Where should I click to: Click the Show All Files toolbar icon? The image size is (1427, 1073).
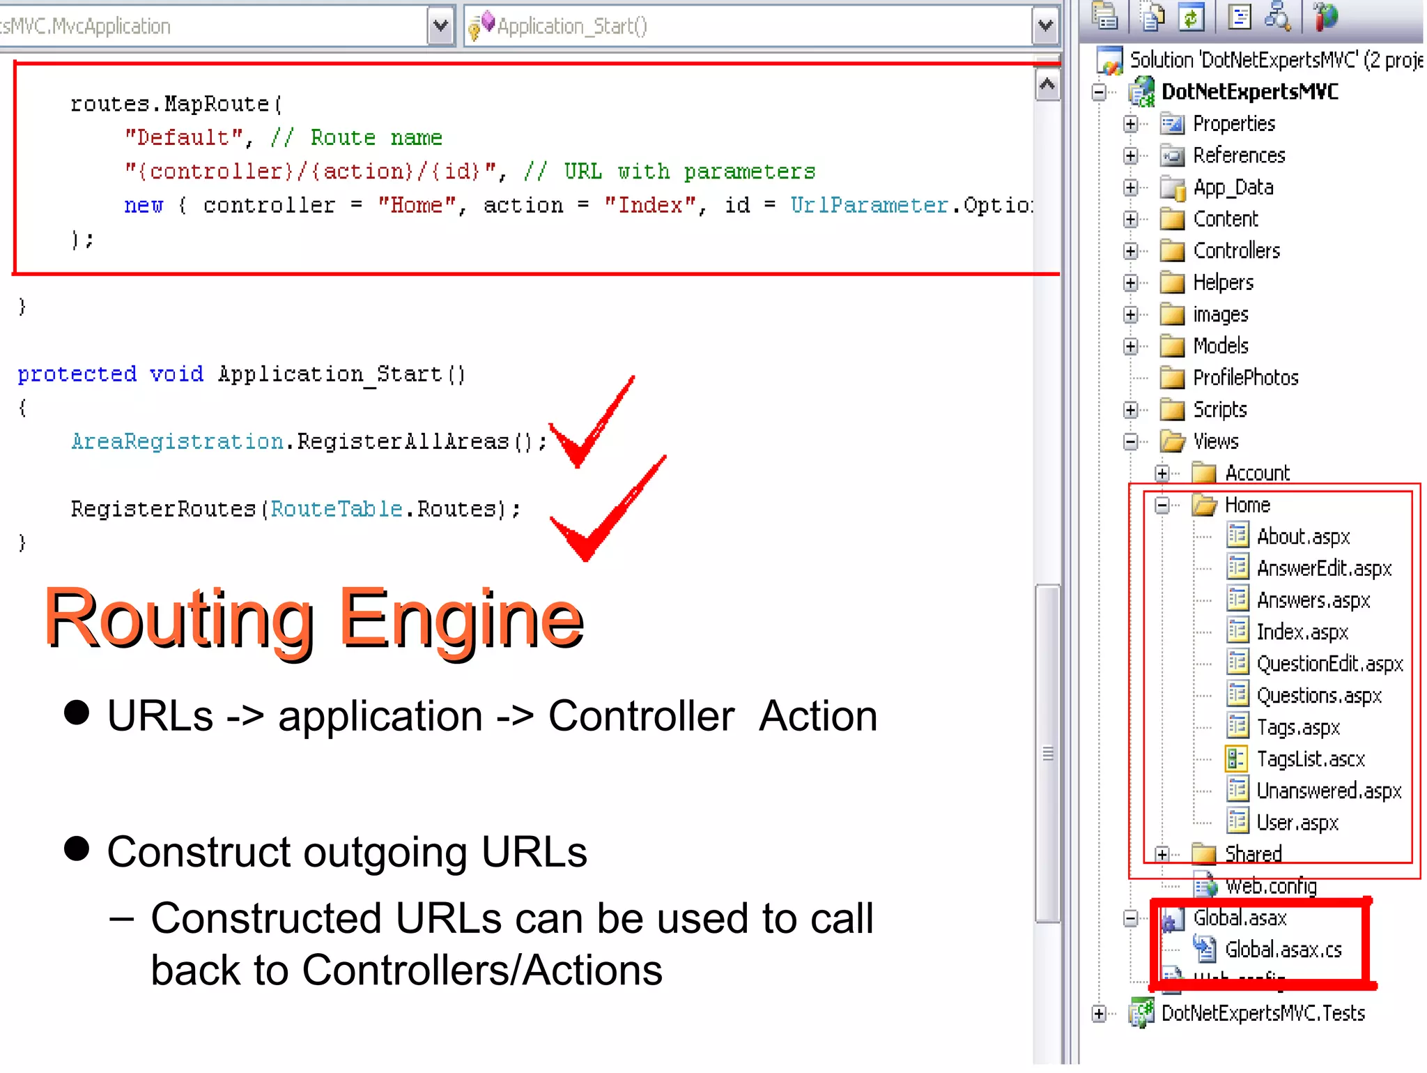[1152, 17]
